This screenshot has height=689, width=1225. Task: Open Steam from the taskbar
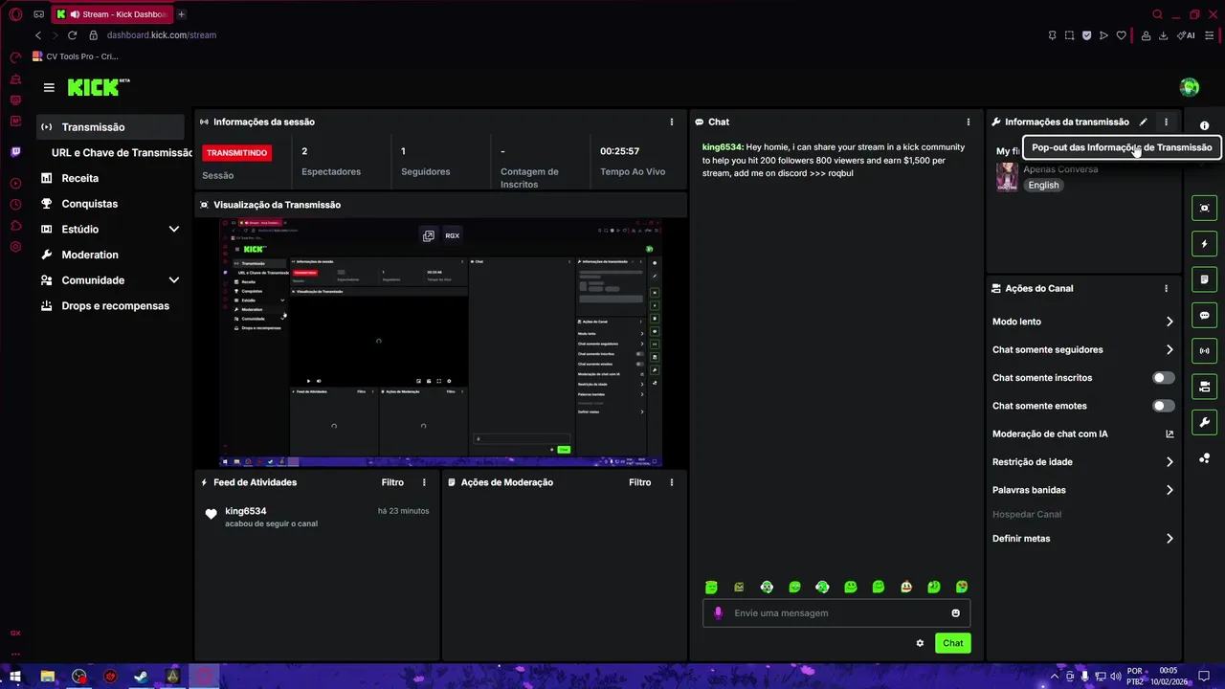141,677
